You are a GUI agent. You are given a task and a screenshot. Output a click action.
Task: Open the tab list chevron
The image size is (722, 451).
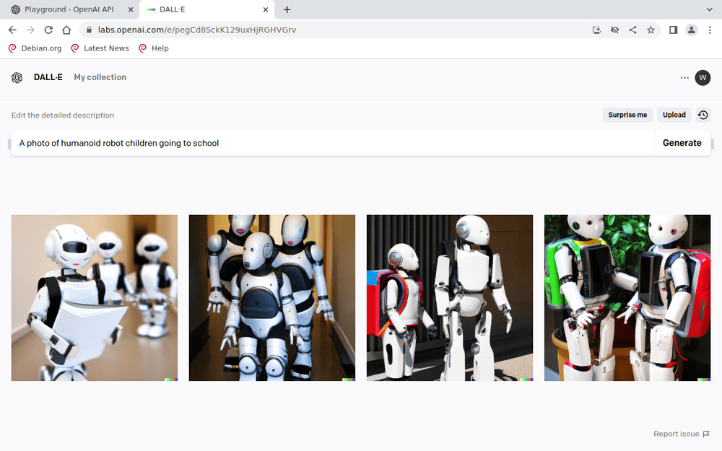coord(708,10)
